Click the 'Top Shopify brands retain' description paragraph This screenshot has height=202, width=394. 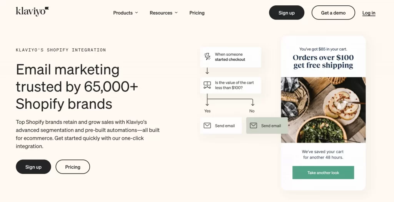tap(88, 134)
